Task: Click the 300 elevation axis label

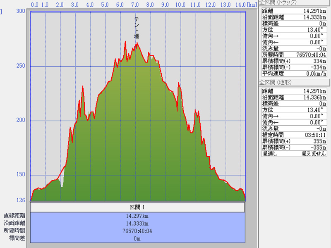Action: pyautogui.click(x=20, y=11)
